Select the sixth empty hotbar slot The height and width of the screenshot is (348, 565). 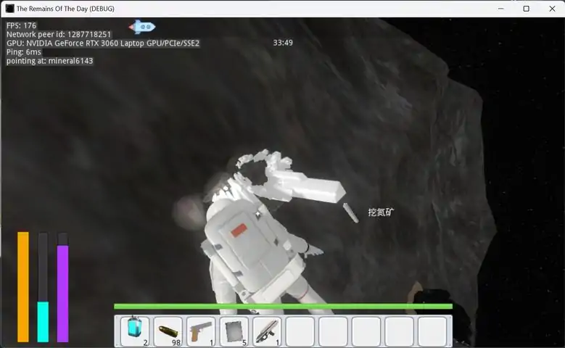(300, 331)
